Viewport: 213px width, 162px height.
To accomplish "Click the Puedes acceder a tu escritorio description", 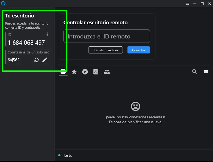I will (27, 25).
